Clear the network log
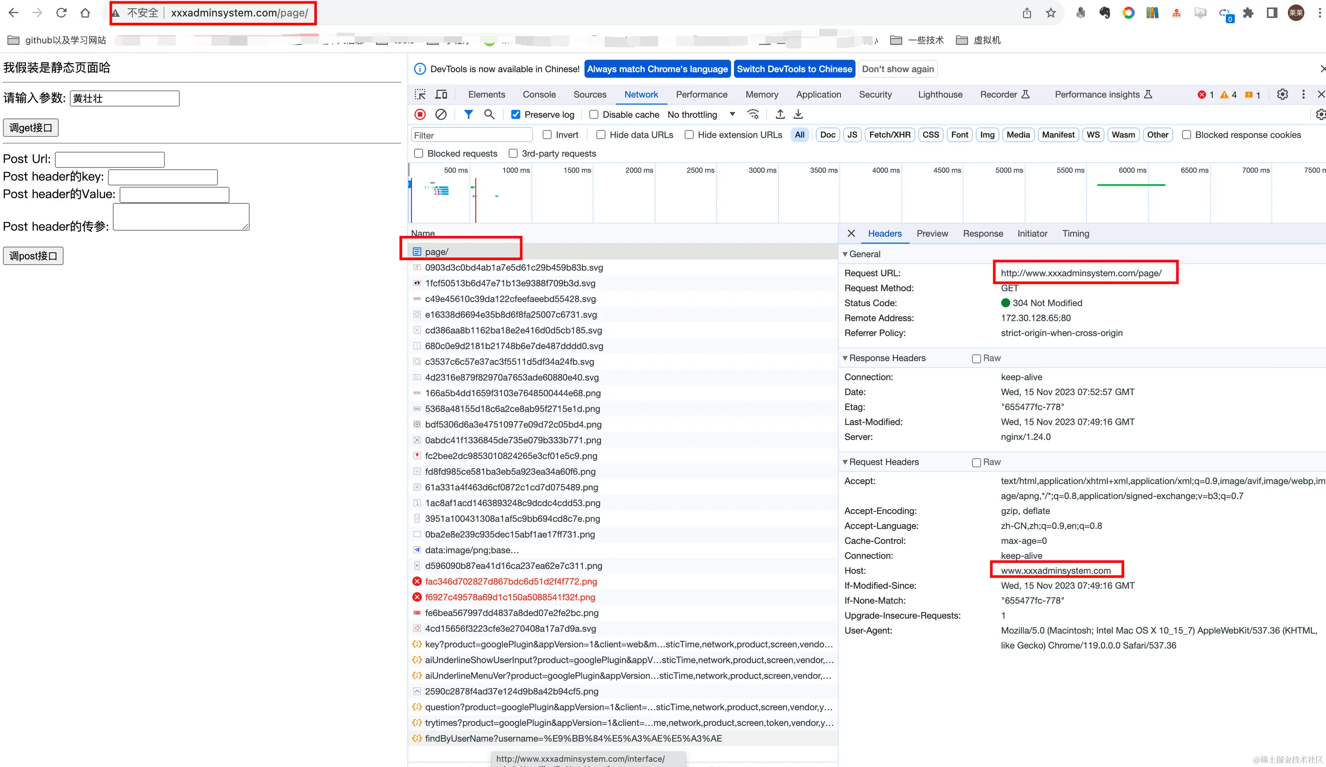This screenshot has height=767, width=1326. click(x=441, y=114)
